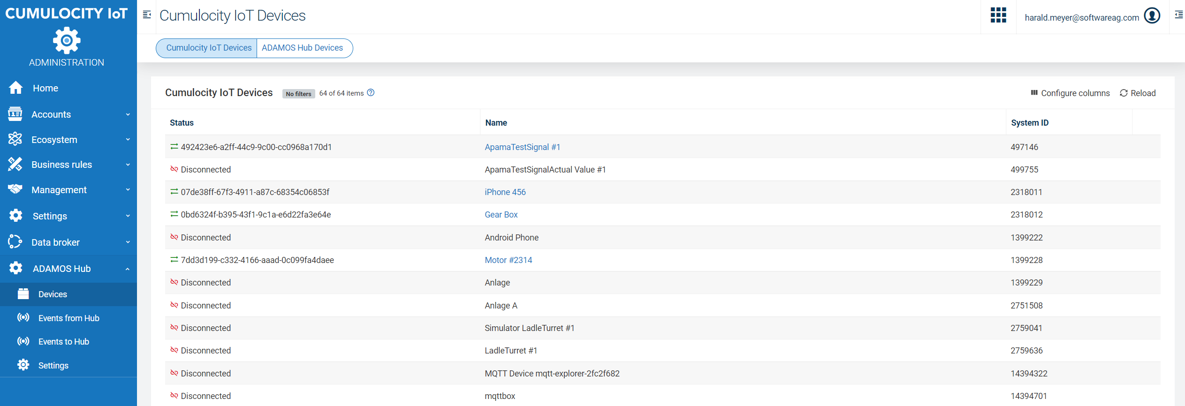Select ApamaTestSignalActual Value #1 name cell
This screenshot has width=1185, height=406.
pos(545,169)
